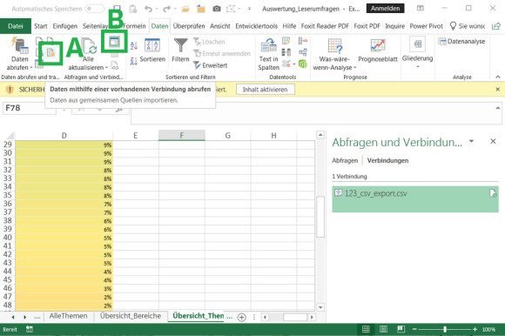Open the Daten abrufen menu
This screenshot has width=505, height=336.
pos(19,54)
